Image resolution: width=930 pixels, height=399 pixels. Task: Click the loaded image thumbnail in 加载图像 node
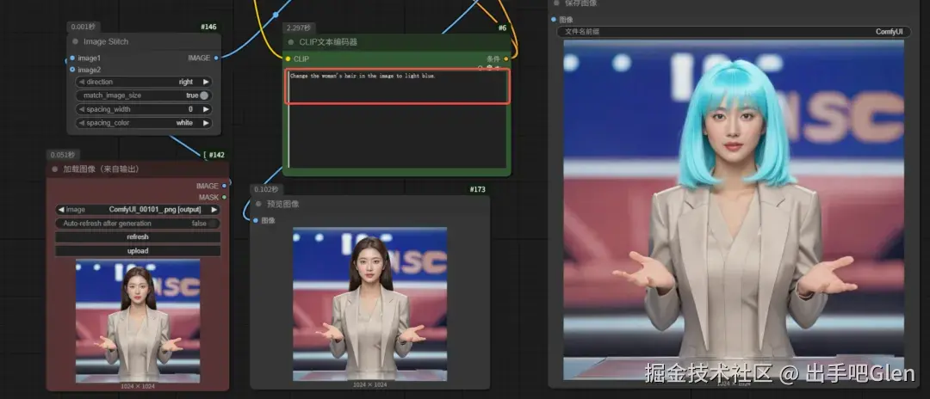(138, 321)
